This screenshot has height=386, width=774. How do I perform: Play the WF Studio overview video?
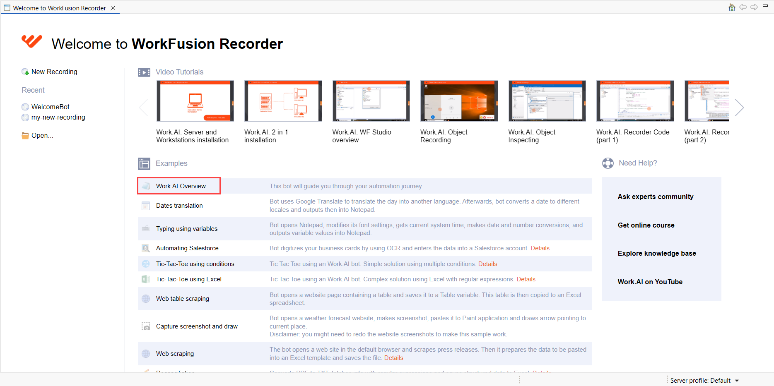[371, 101]
